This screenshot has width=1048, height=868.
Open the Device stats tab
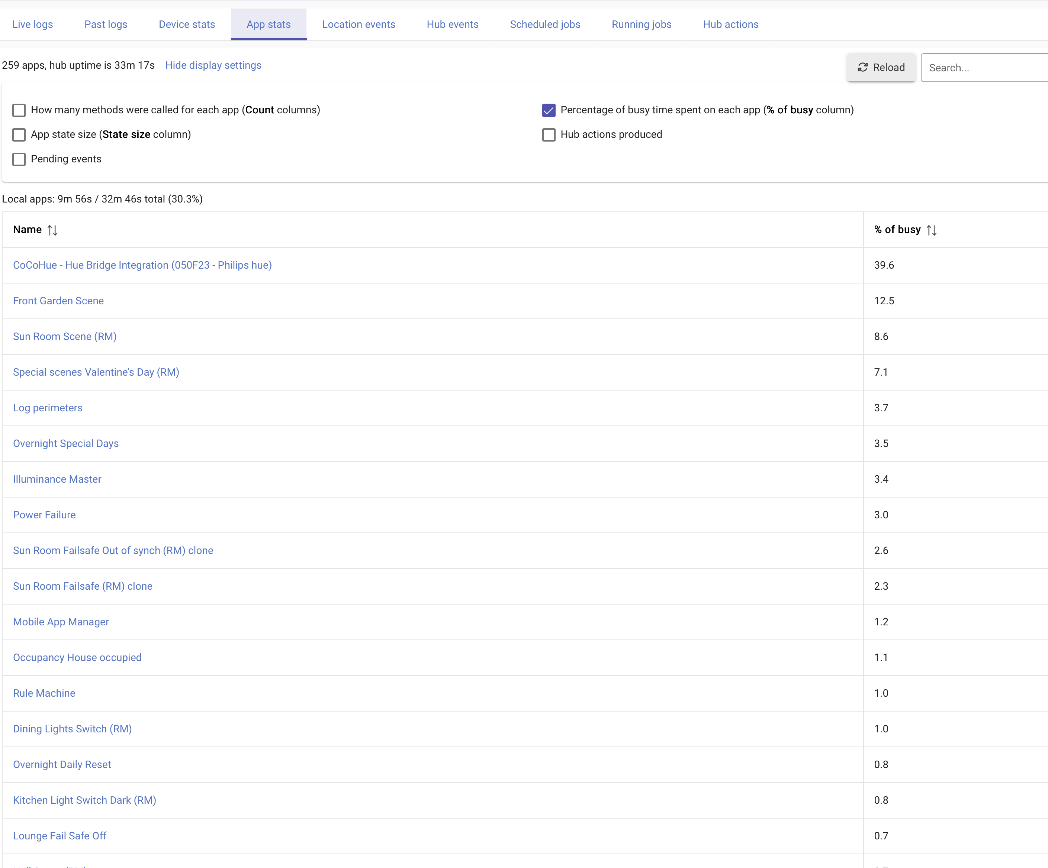click(187, 25)
